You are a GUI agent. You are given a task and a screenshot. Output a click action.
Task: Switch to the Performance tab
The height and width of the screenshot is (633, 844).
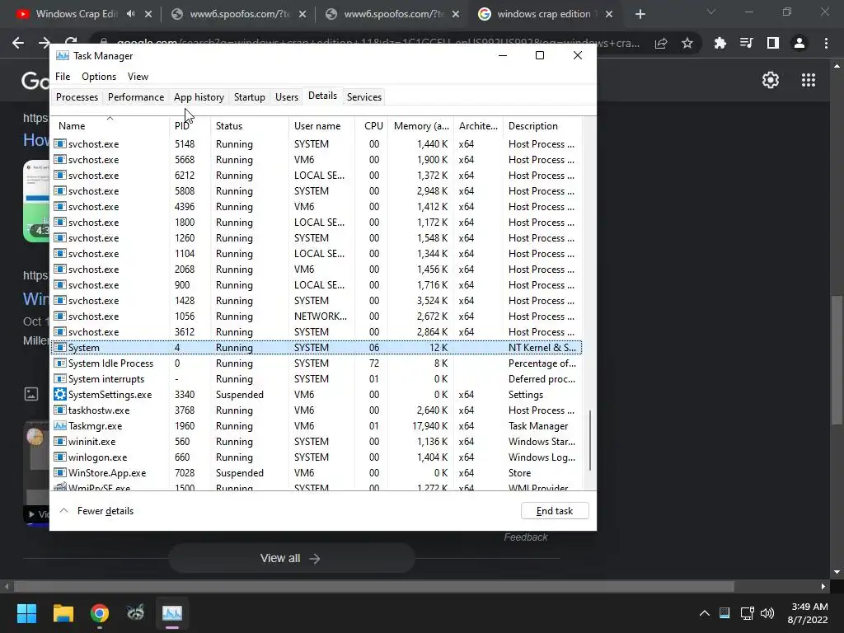pyautogui.click(x=136, y=97)
